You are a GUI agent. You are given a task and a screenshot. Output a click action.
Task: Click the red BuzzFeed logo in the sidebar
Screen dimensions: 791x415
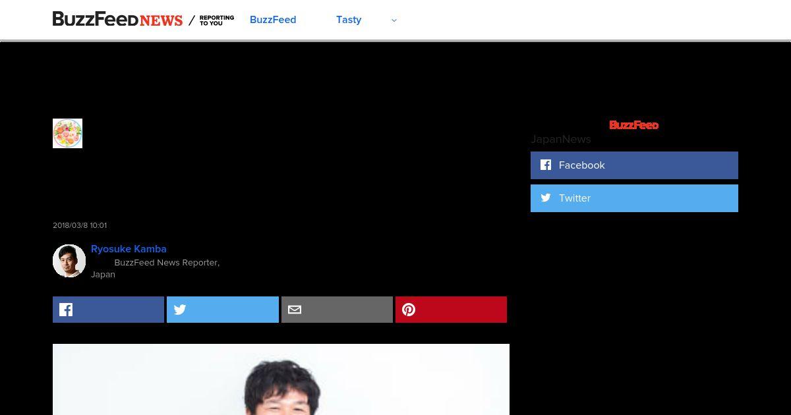(633, 124)
